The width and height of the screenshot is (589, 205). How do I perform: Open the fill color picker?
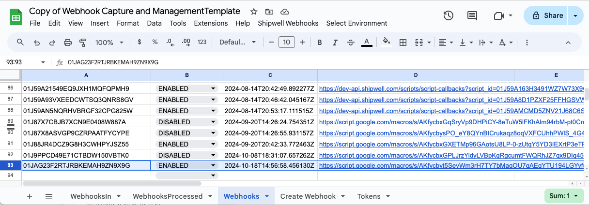[386, 42]
